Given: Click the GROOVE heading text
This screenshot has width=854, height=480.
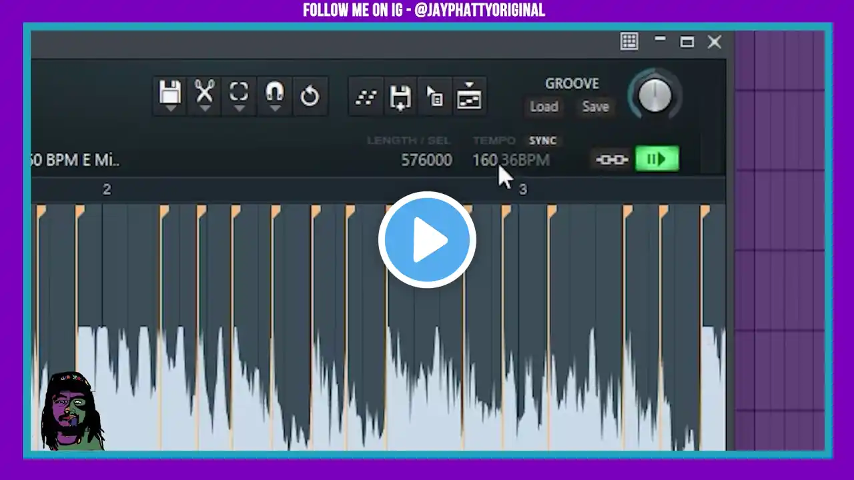Looking at the screenshot, I should tap(572, 83).
